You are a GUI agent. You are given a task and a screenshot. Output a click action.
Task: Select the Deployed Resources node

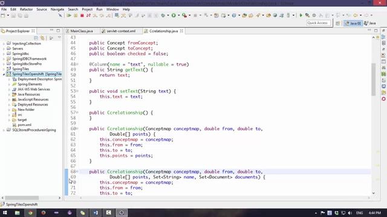click(33, 104)
